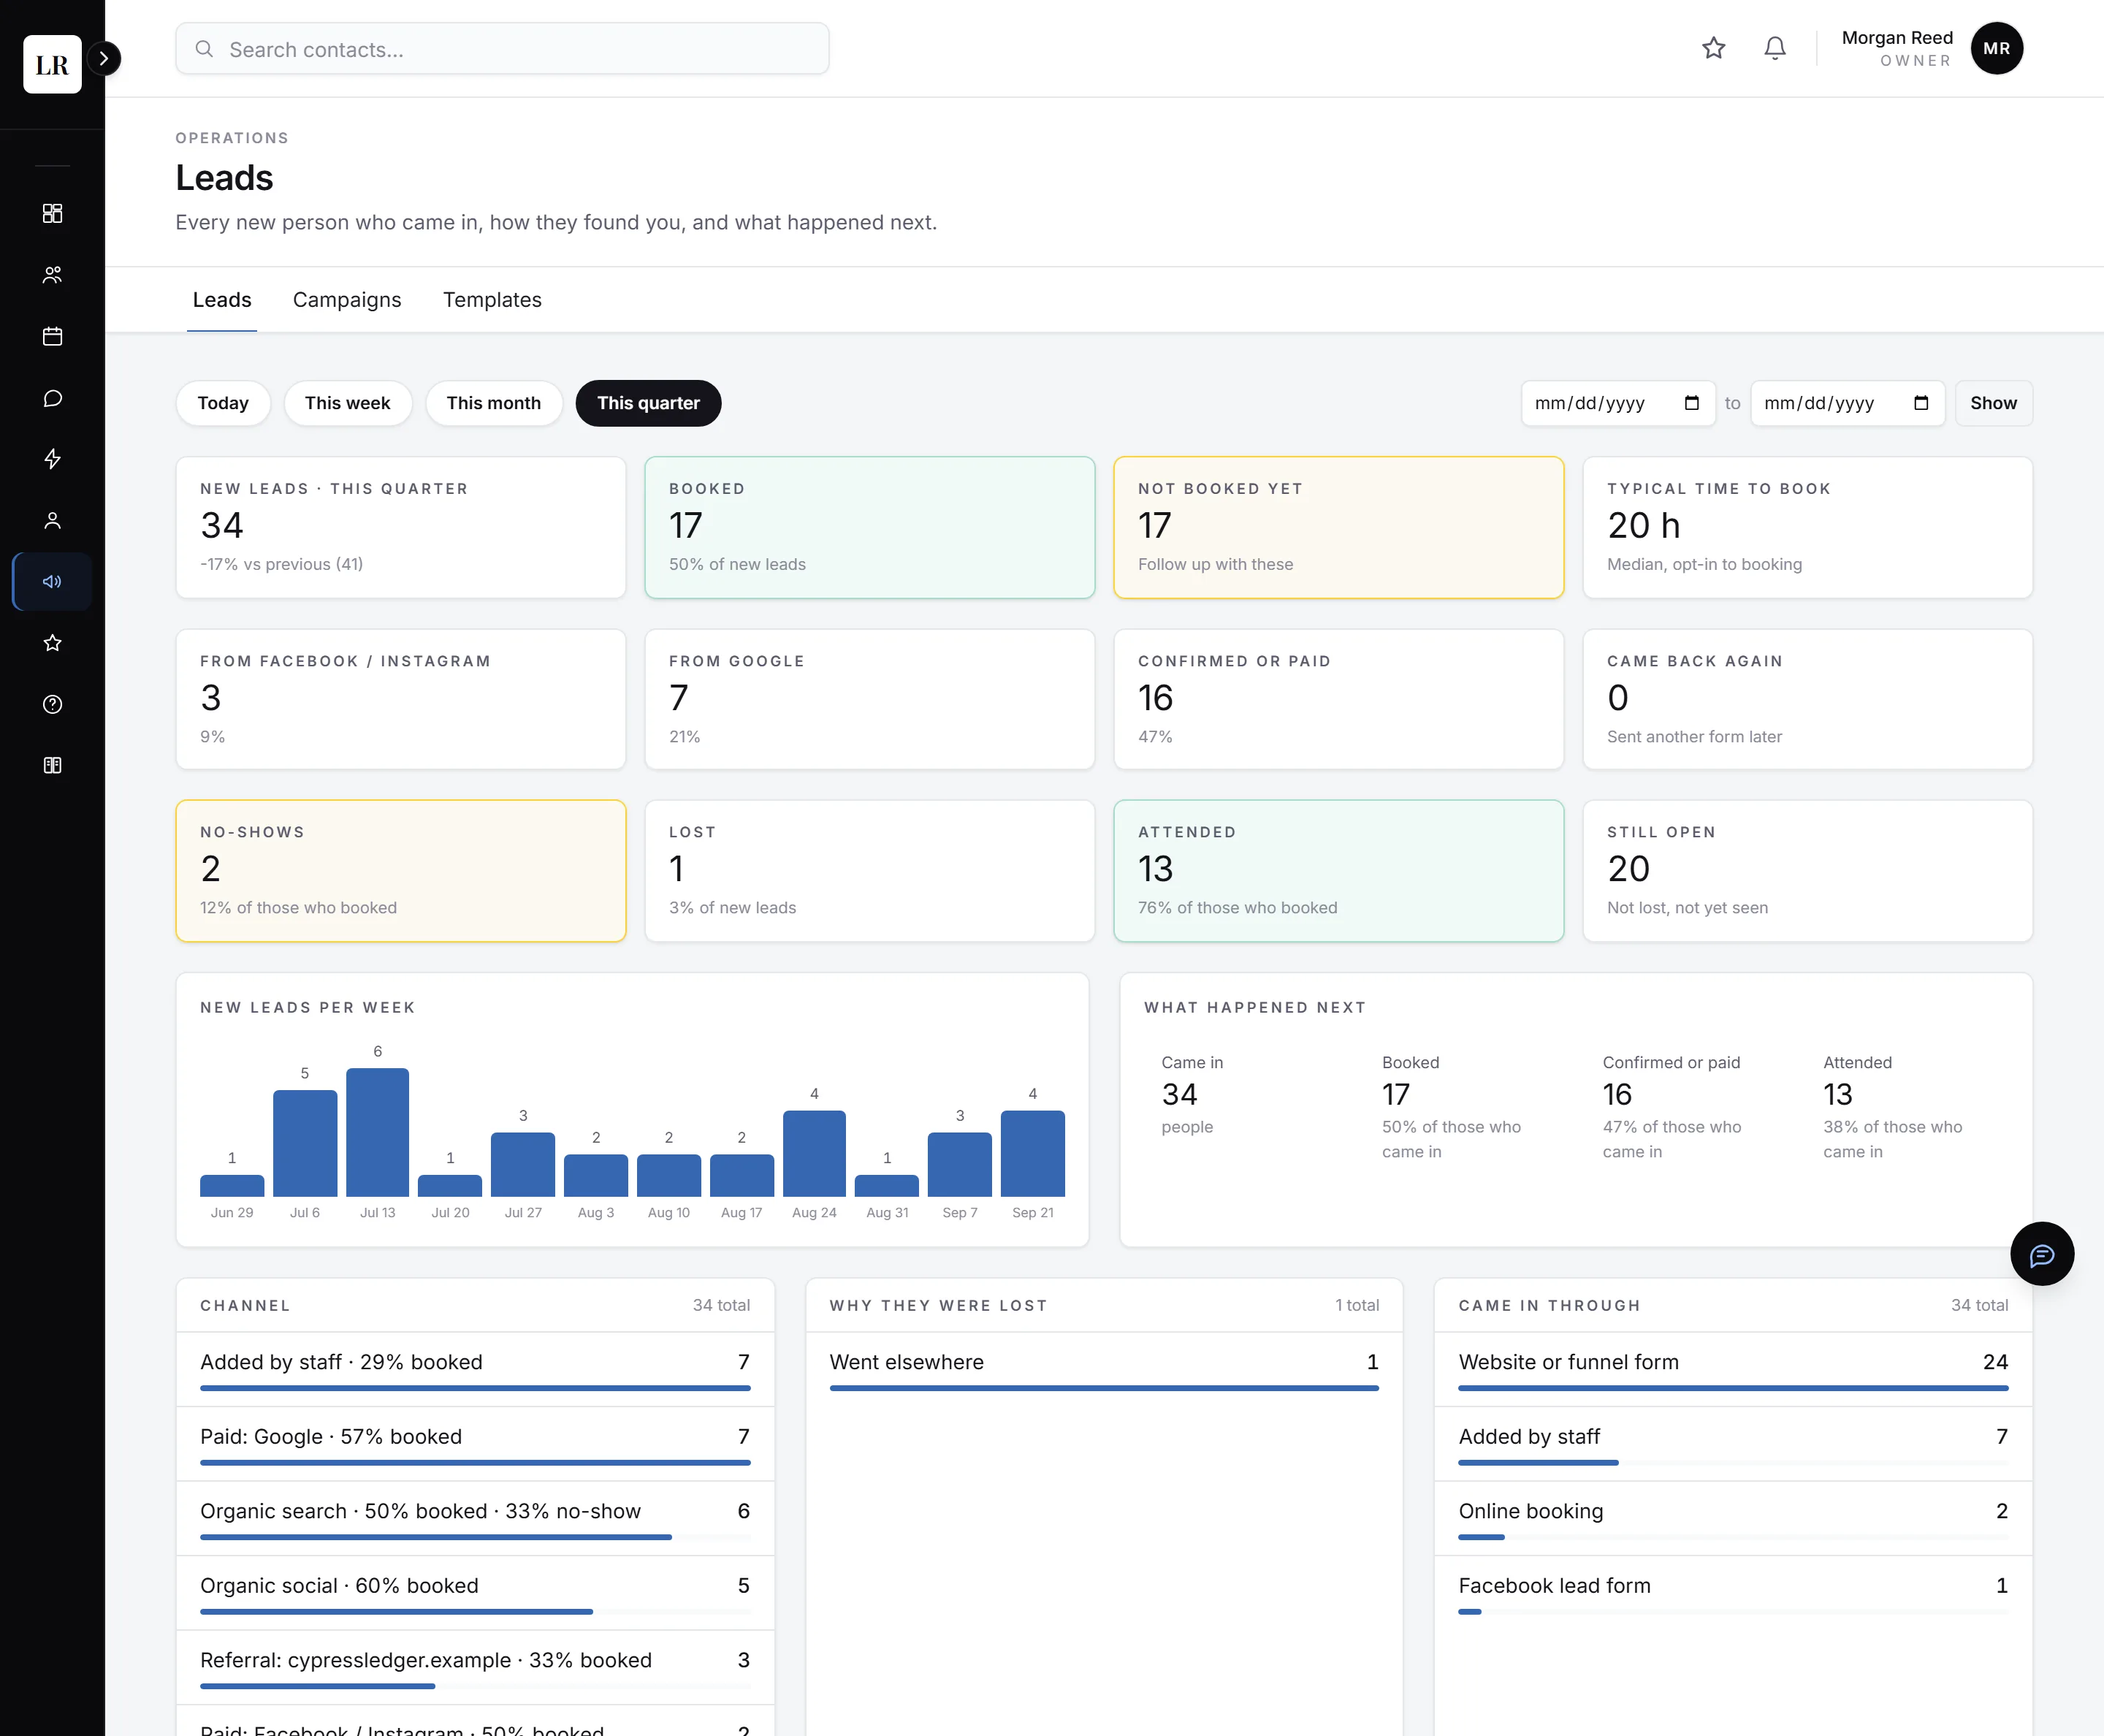Click the start date mm/dd/yyyy field
This screenshot has height=1736, width=2104.
pyautogui.click(x=1618, y=403)
